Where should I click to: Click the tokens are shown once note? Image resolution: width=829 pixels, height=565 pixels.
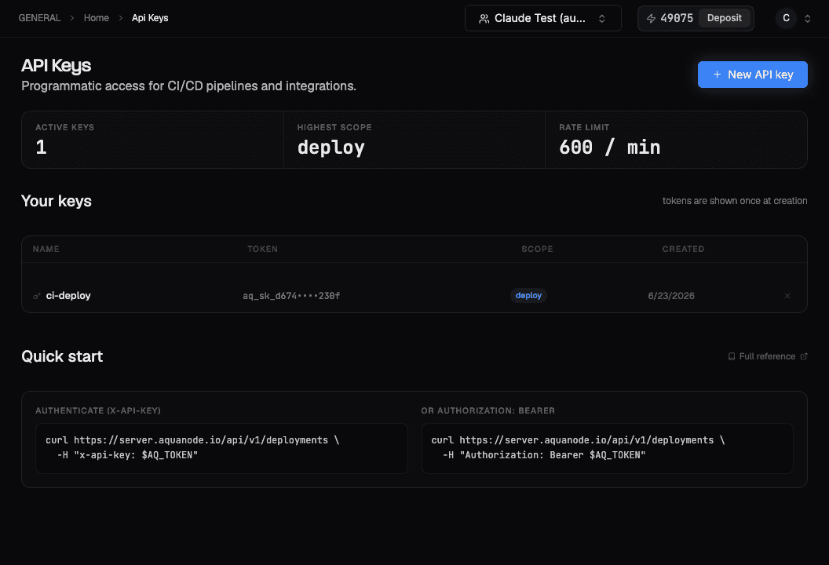tap(734, 201)
